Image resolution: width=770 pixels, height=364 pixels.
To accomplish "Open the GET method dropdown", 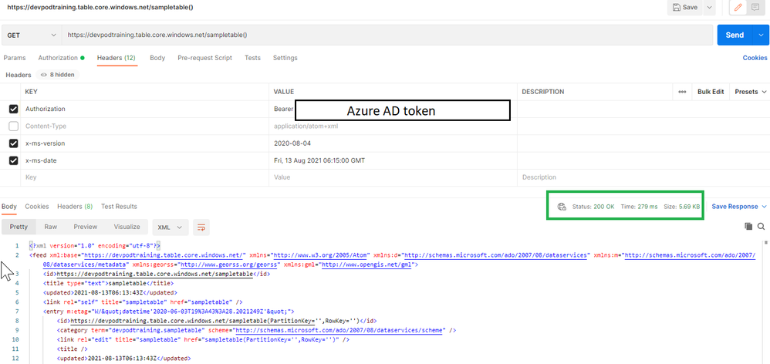I will coord(32,35).
